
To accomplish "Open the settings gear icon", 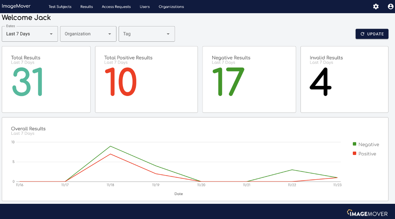I will coord(376,7).
